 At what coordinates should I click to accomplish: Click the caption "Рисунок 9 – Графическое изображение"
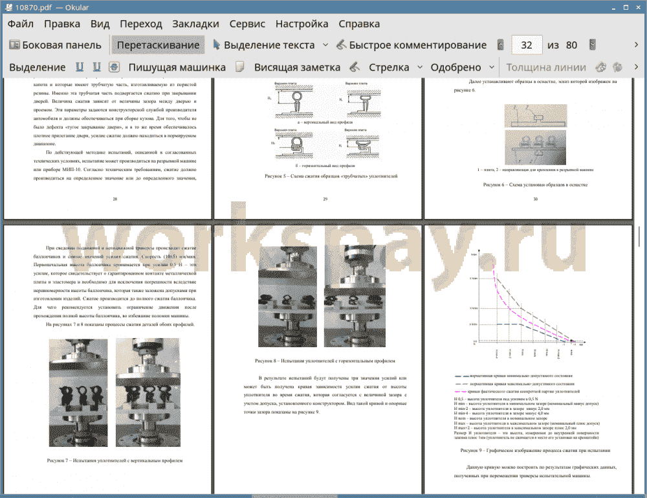(535, 451)
